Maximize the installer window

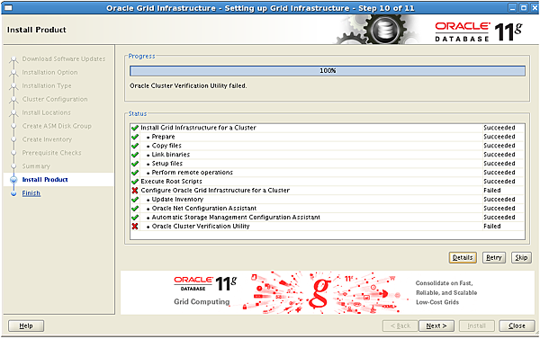pos(524,7)
